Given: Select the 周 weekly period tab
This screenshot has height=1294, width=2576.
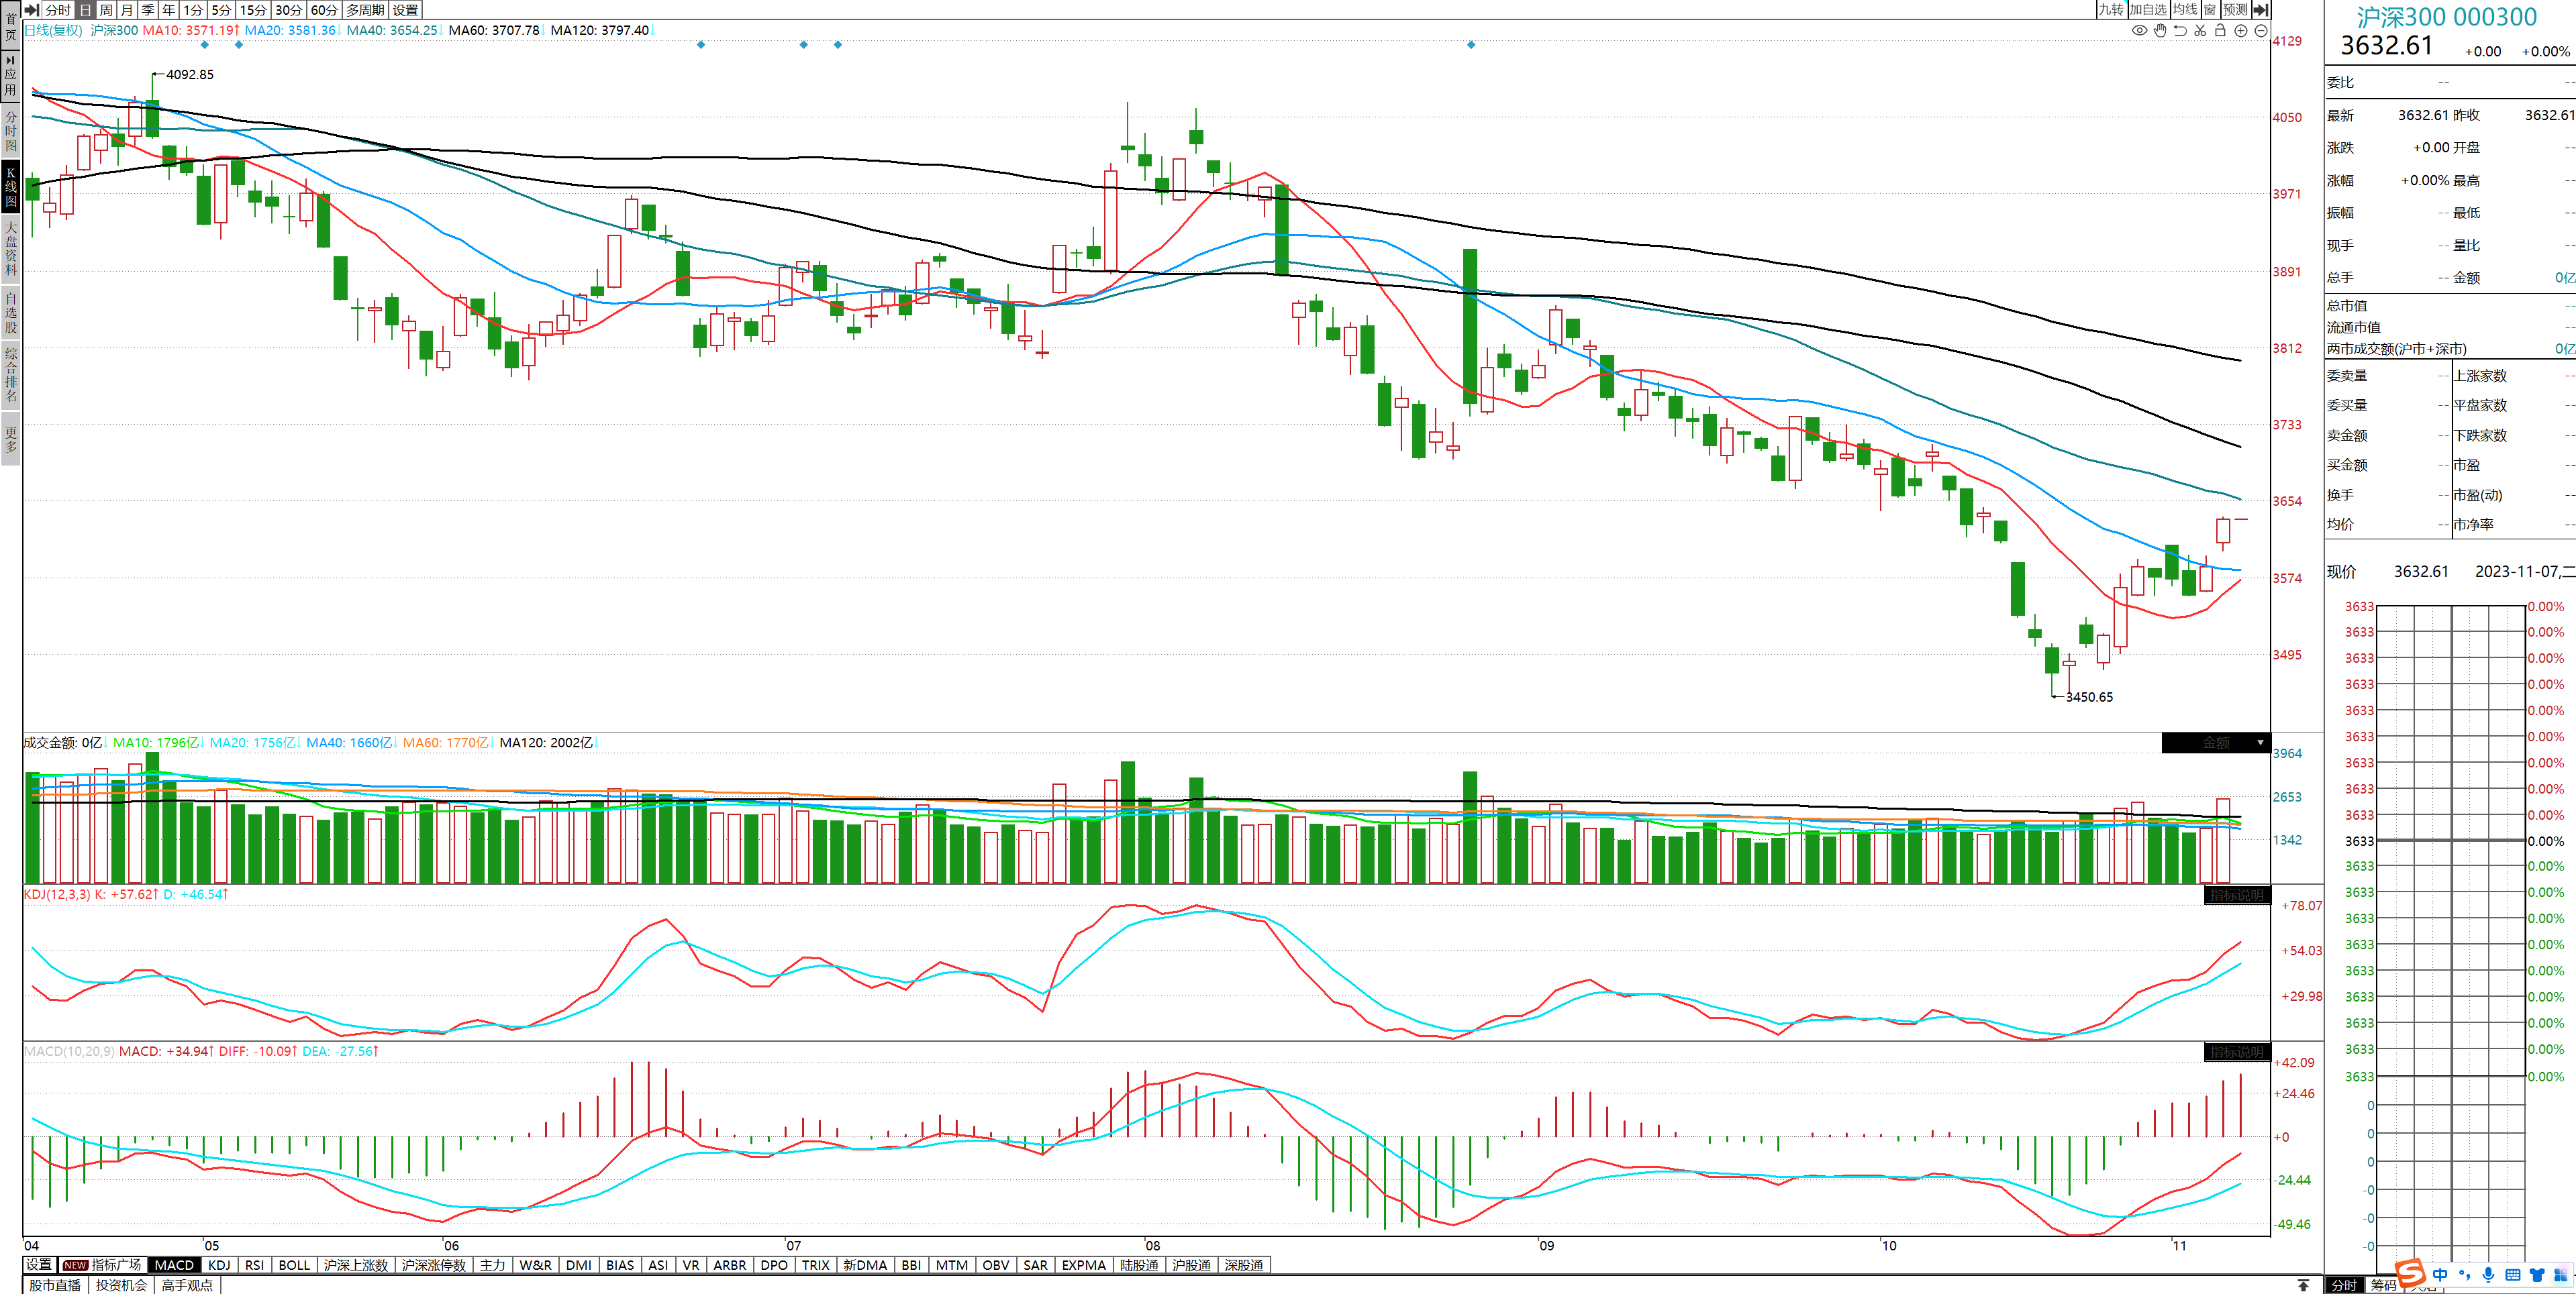Looking at the screenshot, I should pyautogui.click(x=106, y=9).
